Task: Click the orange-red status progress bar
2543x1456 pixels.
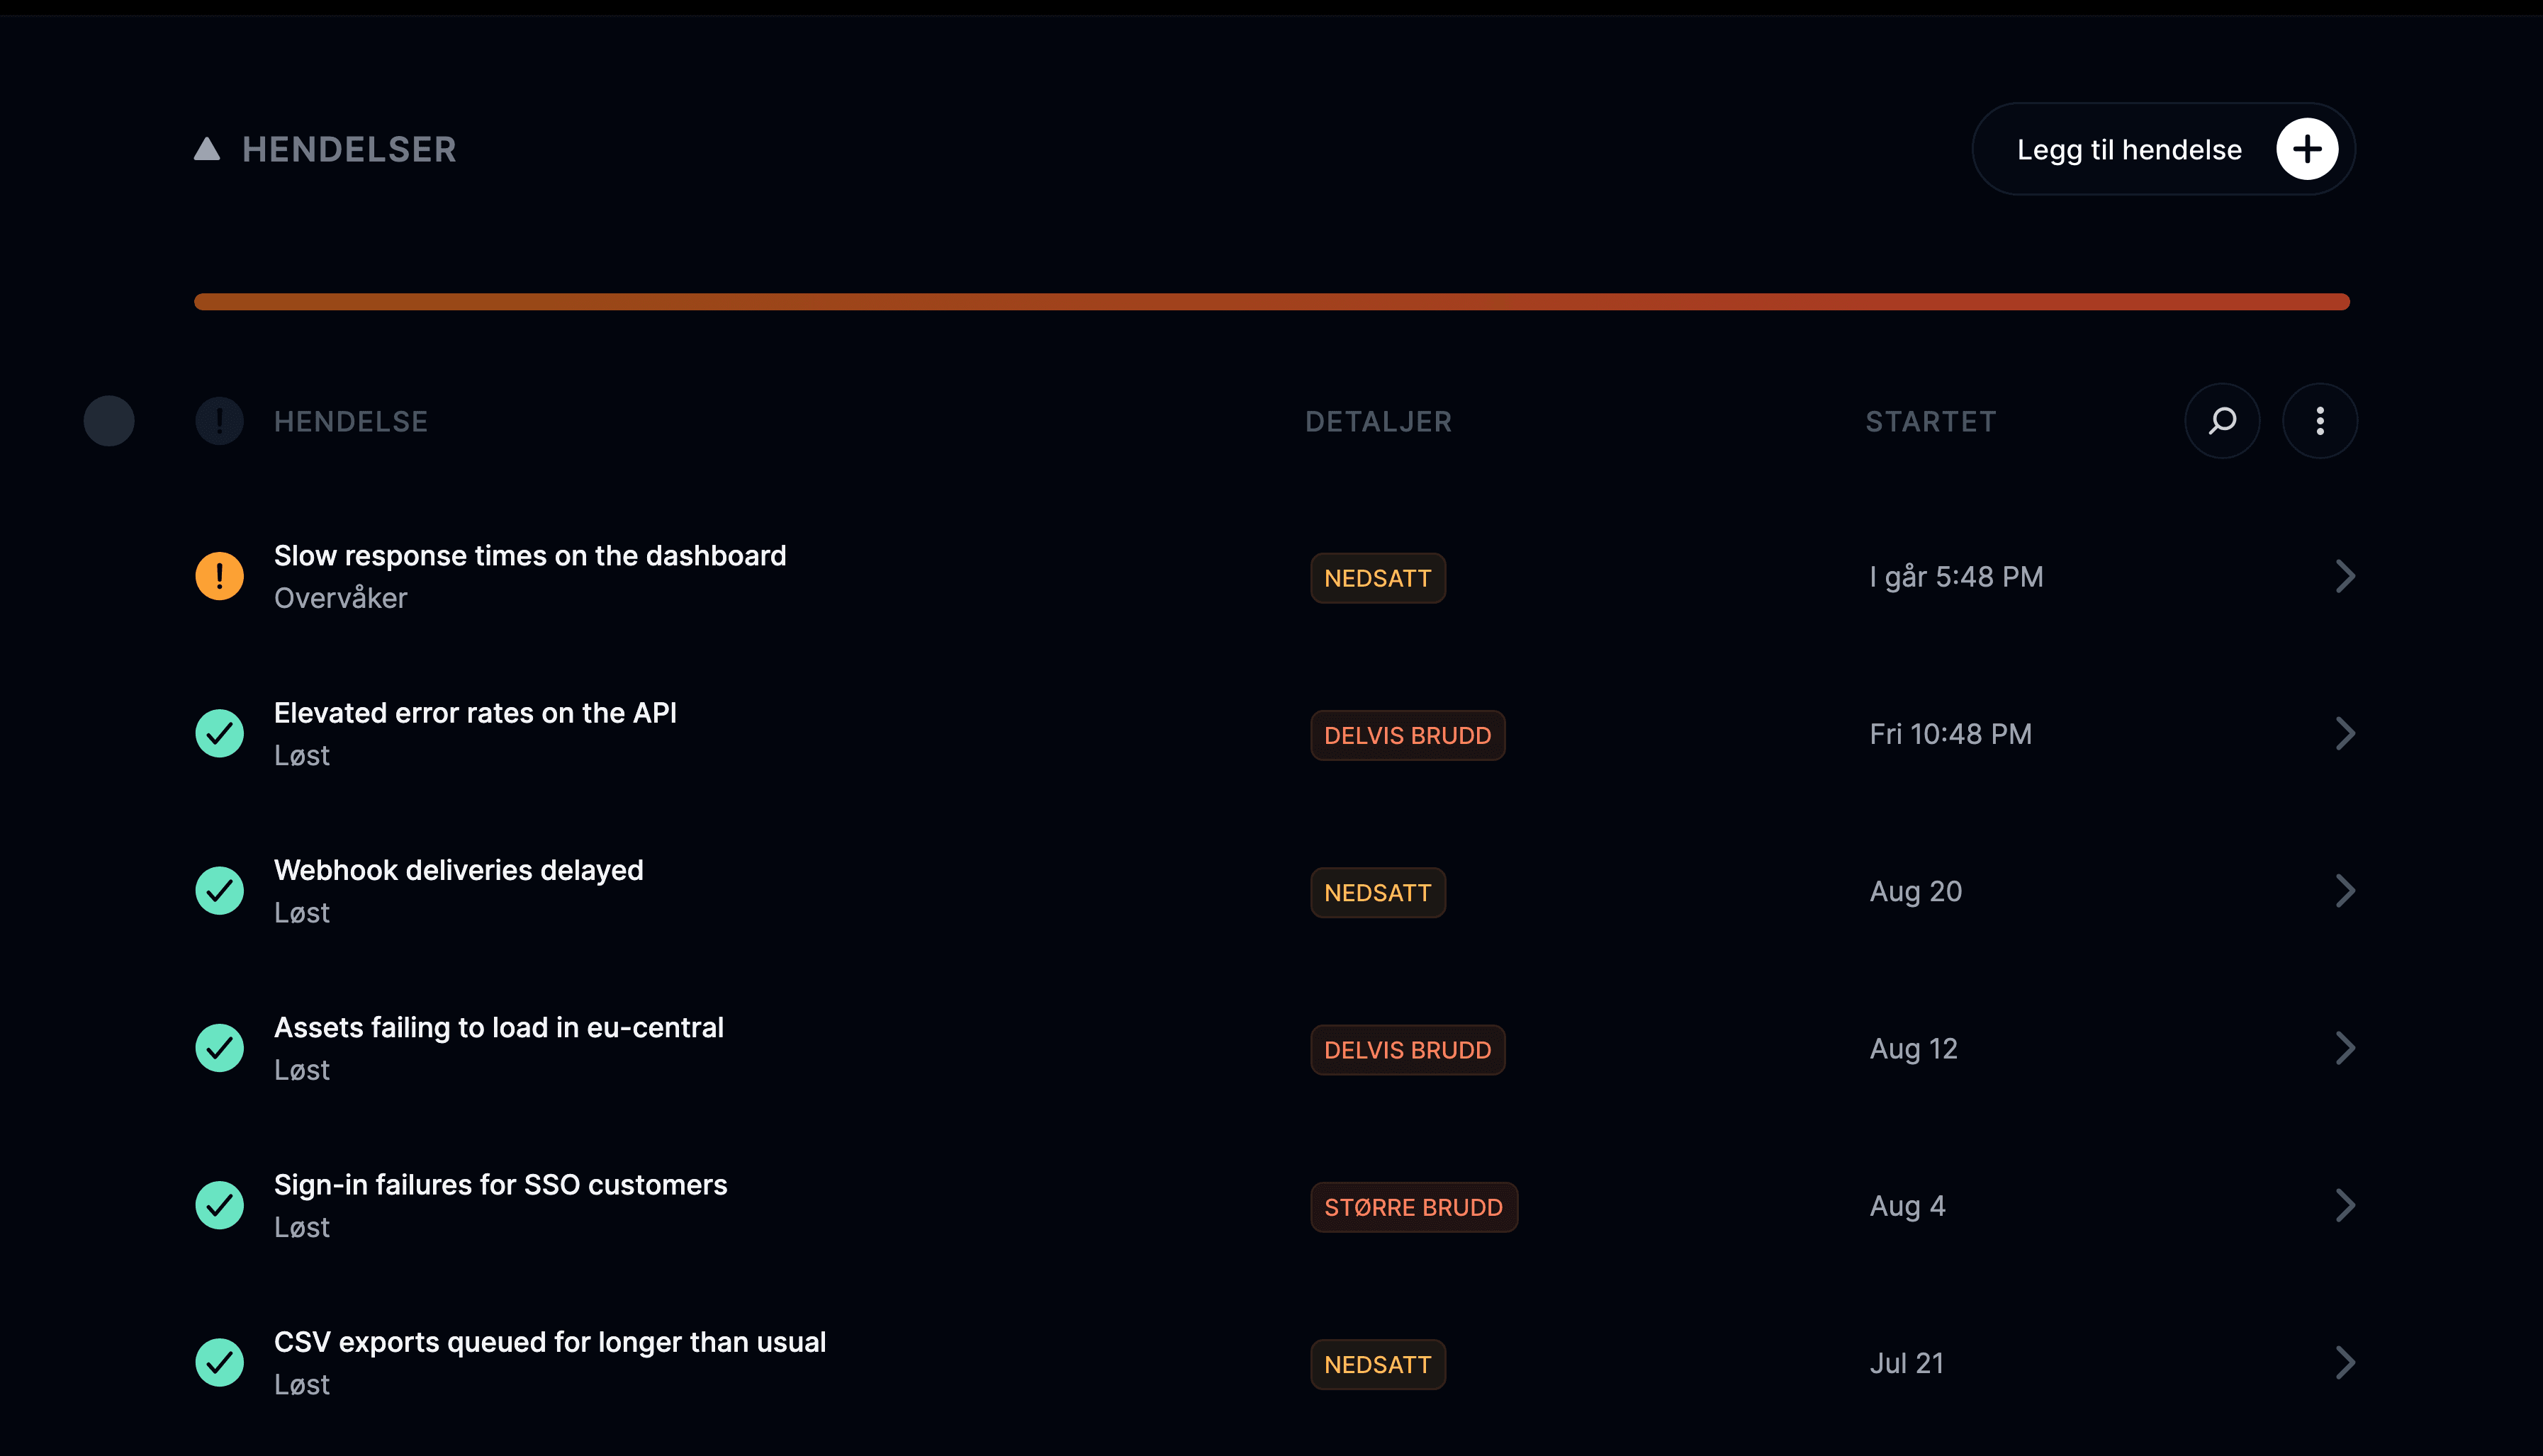Action: click(x=1271, y=302)
